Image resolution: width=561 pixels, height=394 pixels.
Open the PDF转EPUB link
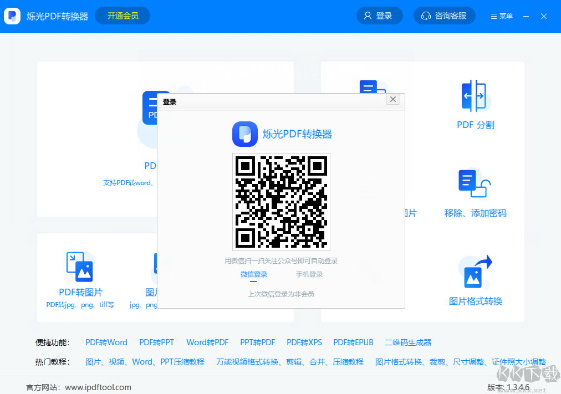pyautogui.click(x=353, y=342)
